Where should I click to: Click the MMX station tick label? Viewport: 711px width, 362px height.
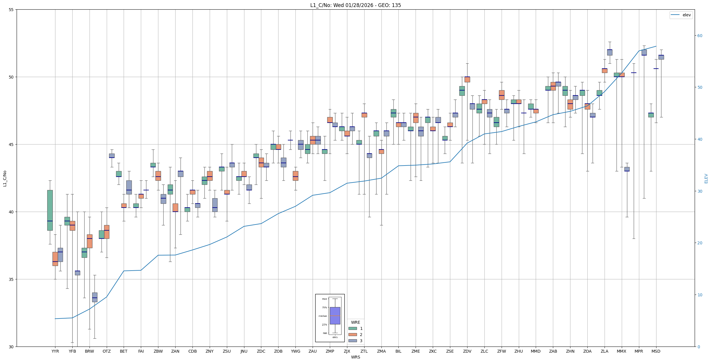[621, 351]
